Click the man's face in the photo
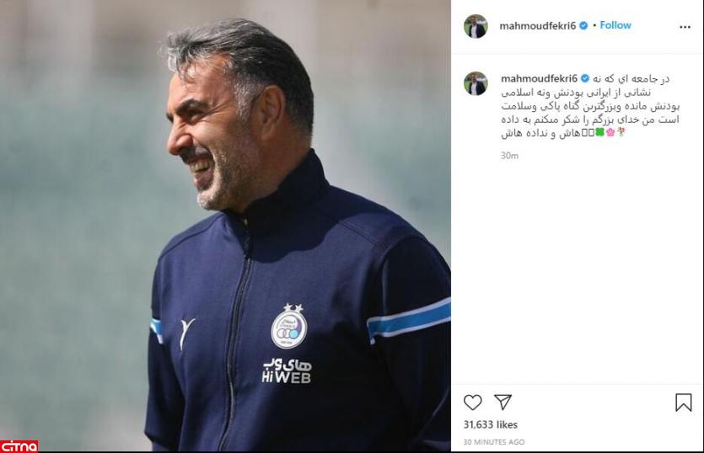704x453 pixels. click(207, 135)
